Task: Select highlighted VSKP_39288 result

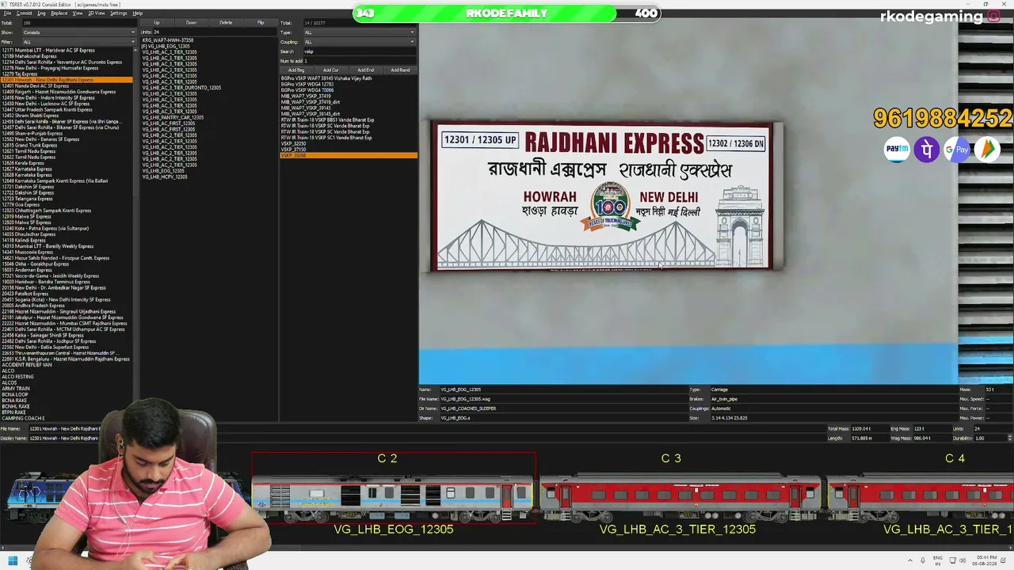Action: coord(349,156)
